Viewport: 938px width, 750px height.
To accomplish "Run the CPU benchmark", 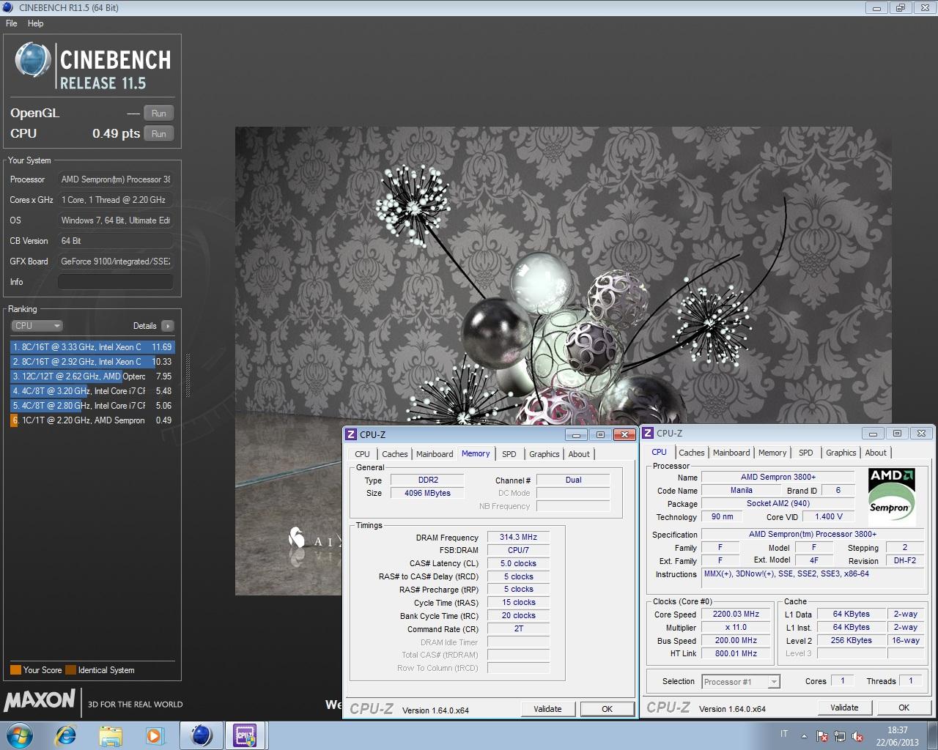I will [159, 133].
